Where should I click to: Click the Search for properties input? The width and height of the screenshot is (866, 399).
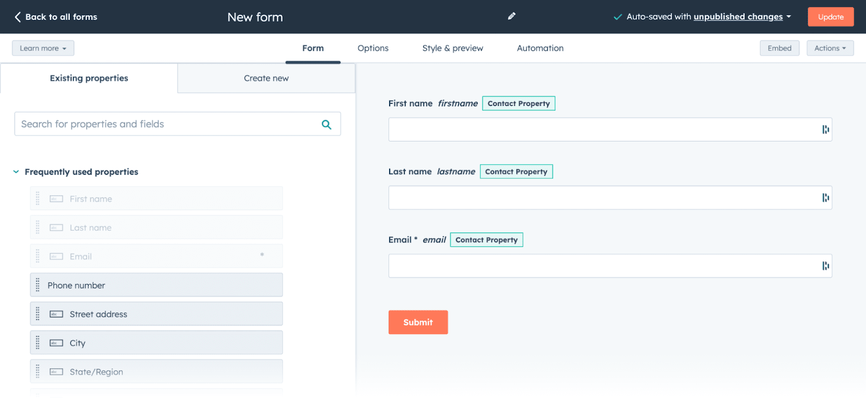[x=178, y=124]
